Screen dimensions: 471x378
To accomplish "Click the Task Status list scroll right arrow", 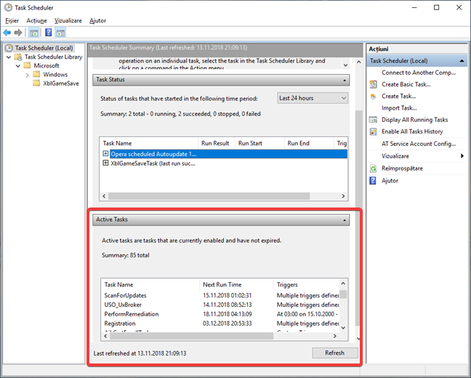I will [343, 196].
